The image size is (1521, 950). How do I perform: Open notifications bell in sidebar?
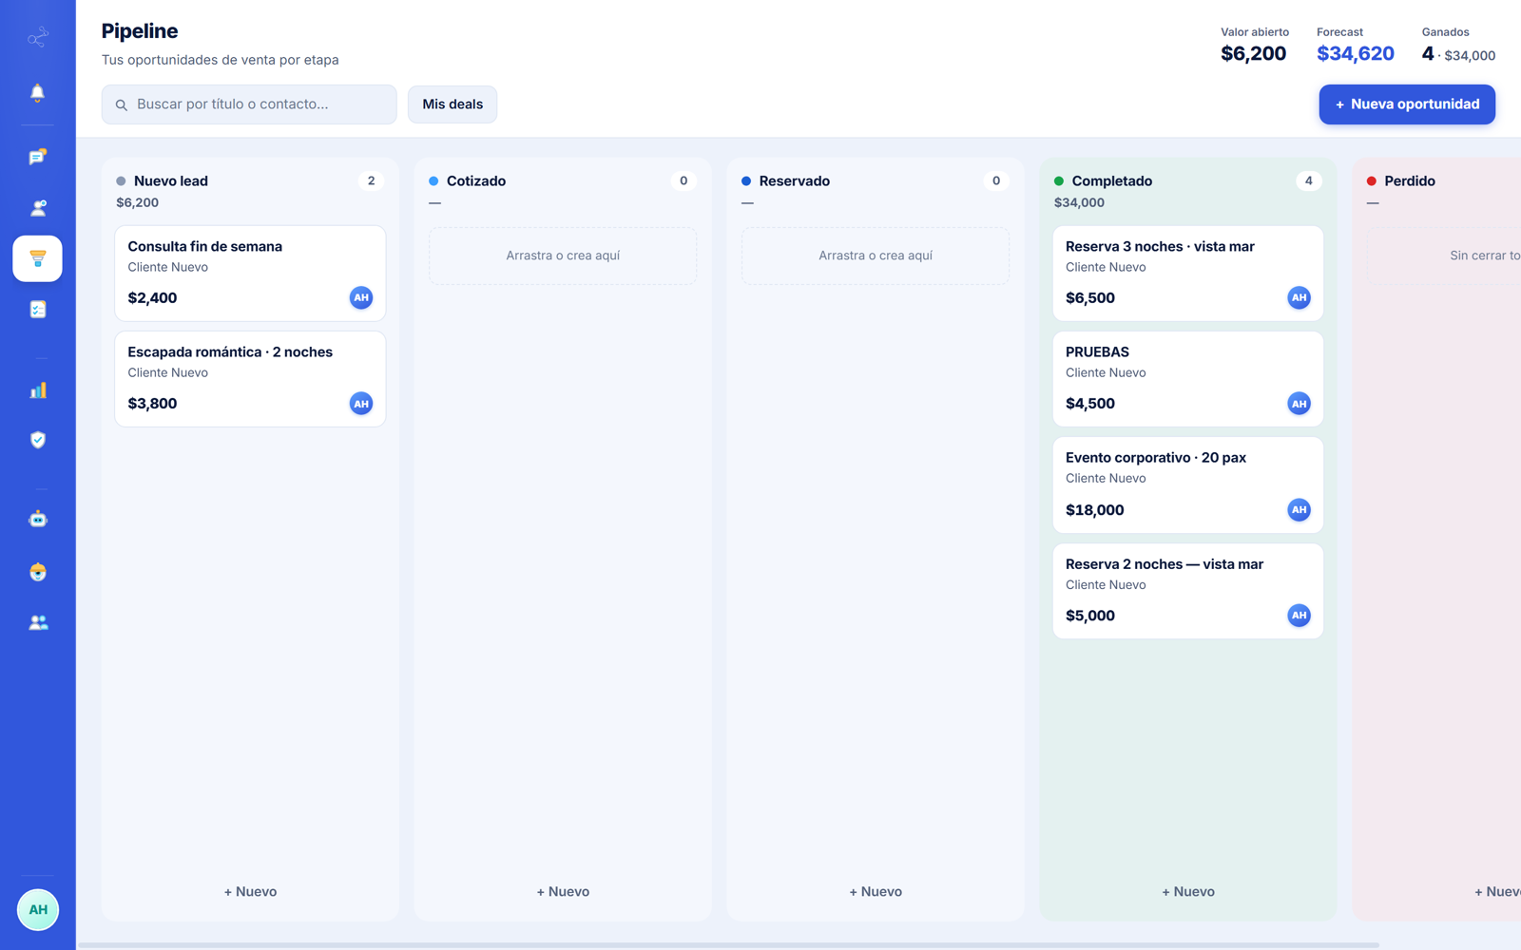pyautogui.click(x=37, y=93)
